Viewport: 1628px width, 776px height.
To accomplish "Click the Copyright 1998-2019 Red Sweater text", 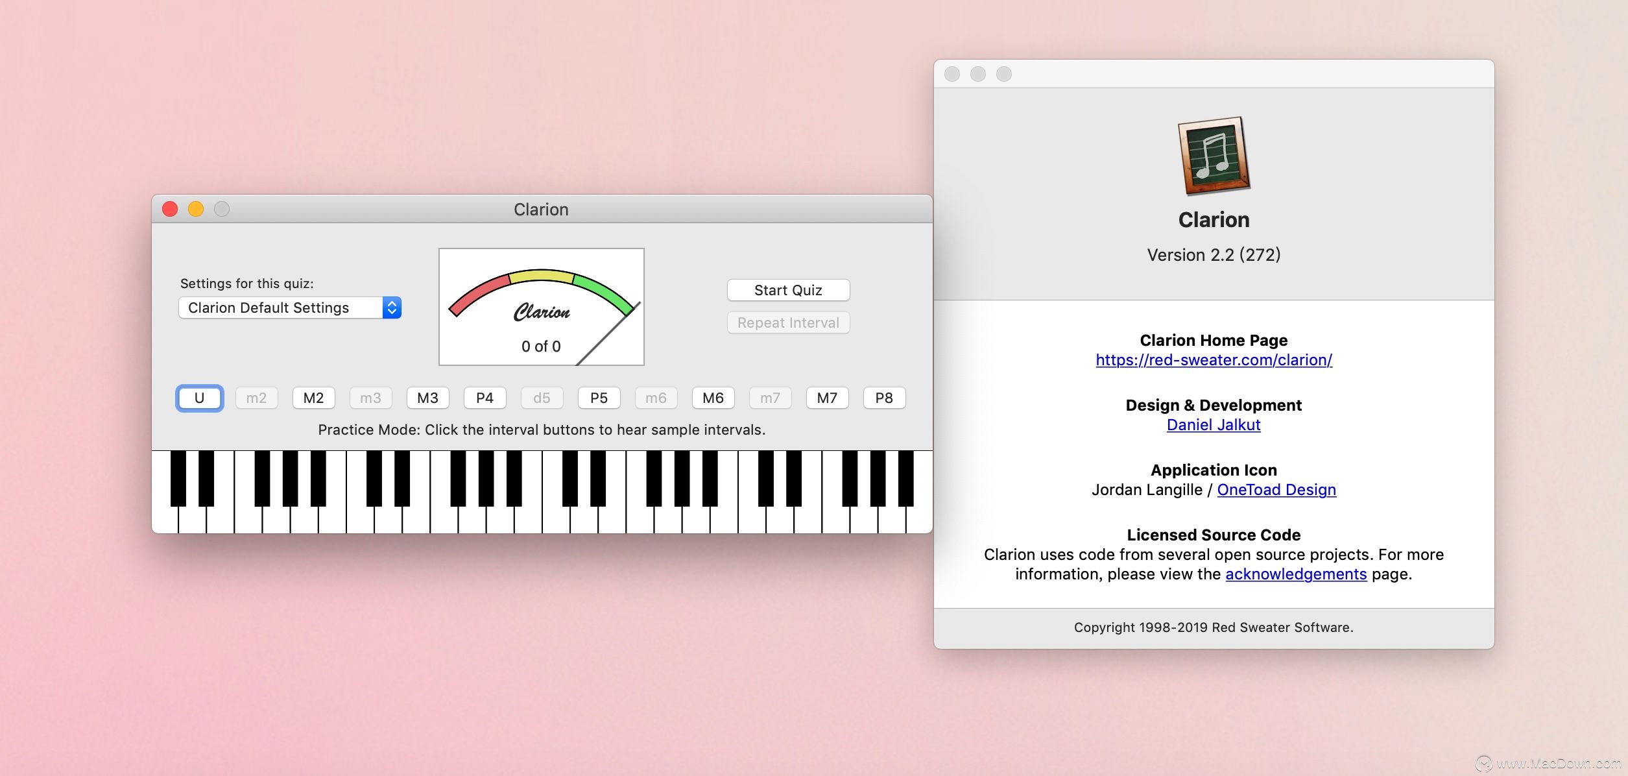I will coord(1214,627).
